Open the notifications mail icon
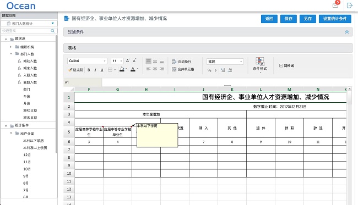Image resolution: width=358 pixels, height=205 pixels. [x=335, y=5]
